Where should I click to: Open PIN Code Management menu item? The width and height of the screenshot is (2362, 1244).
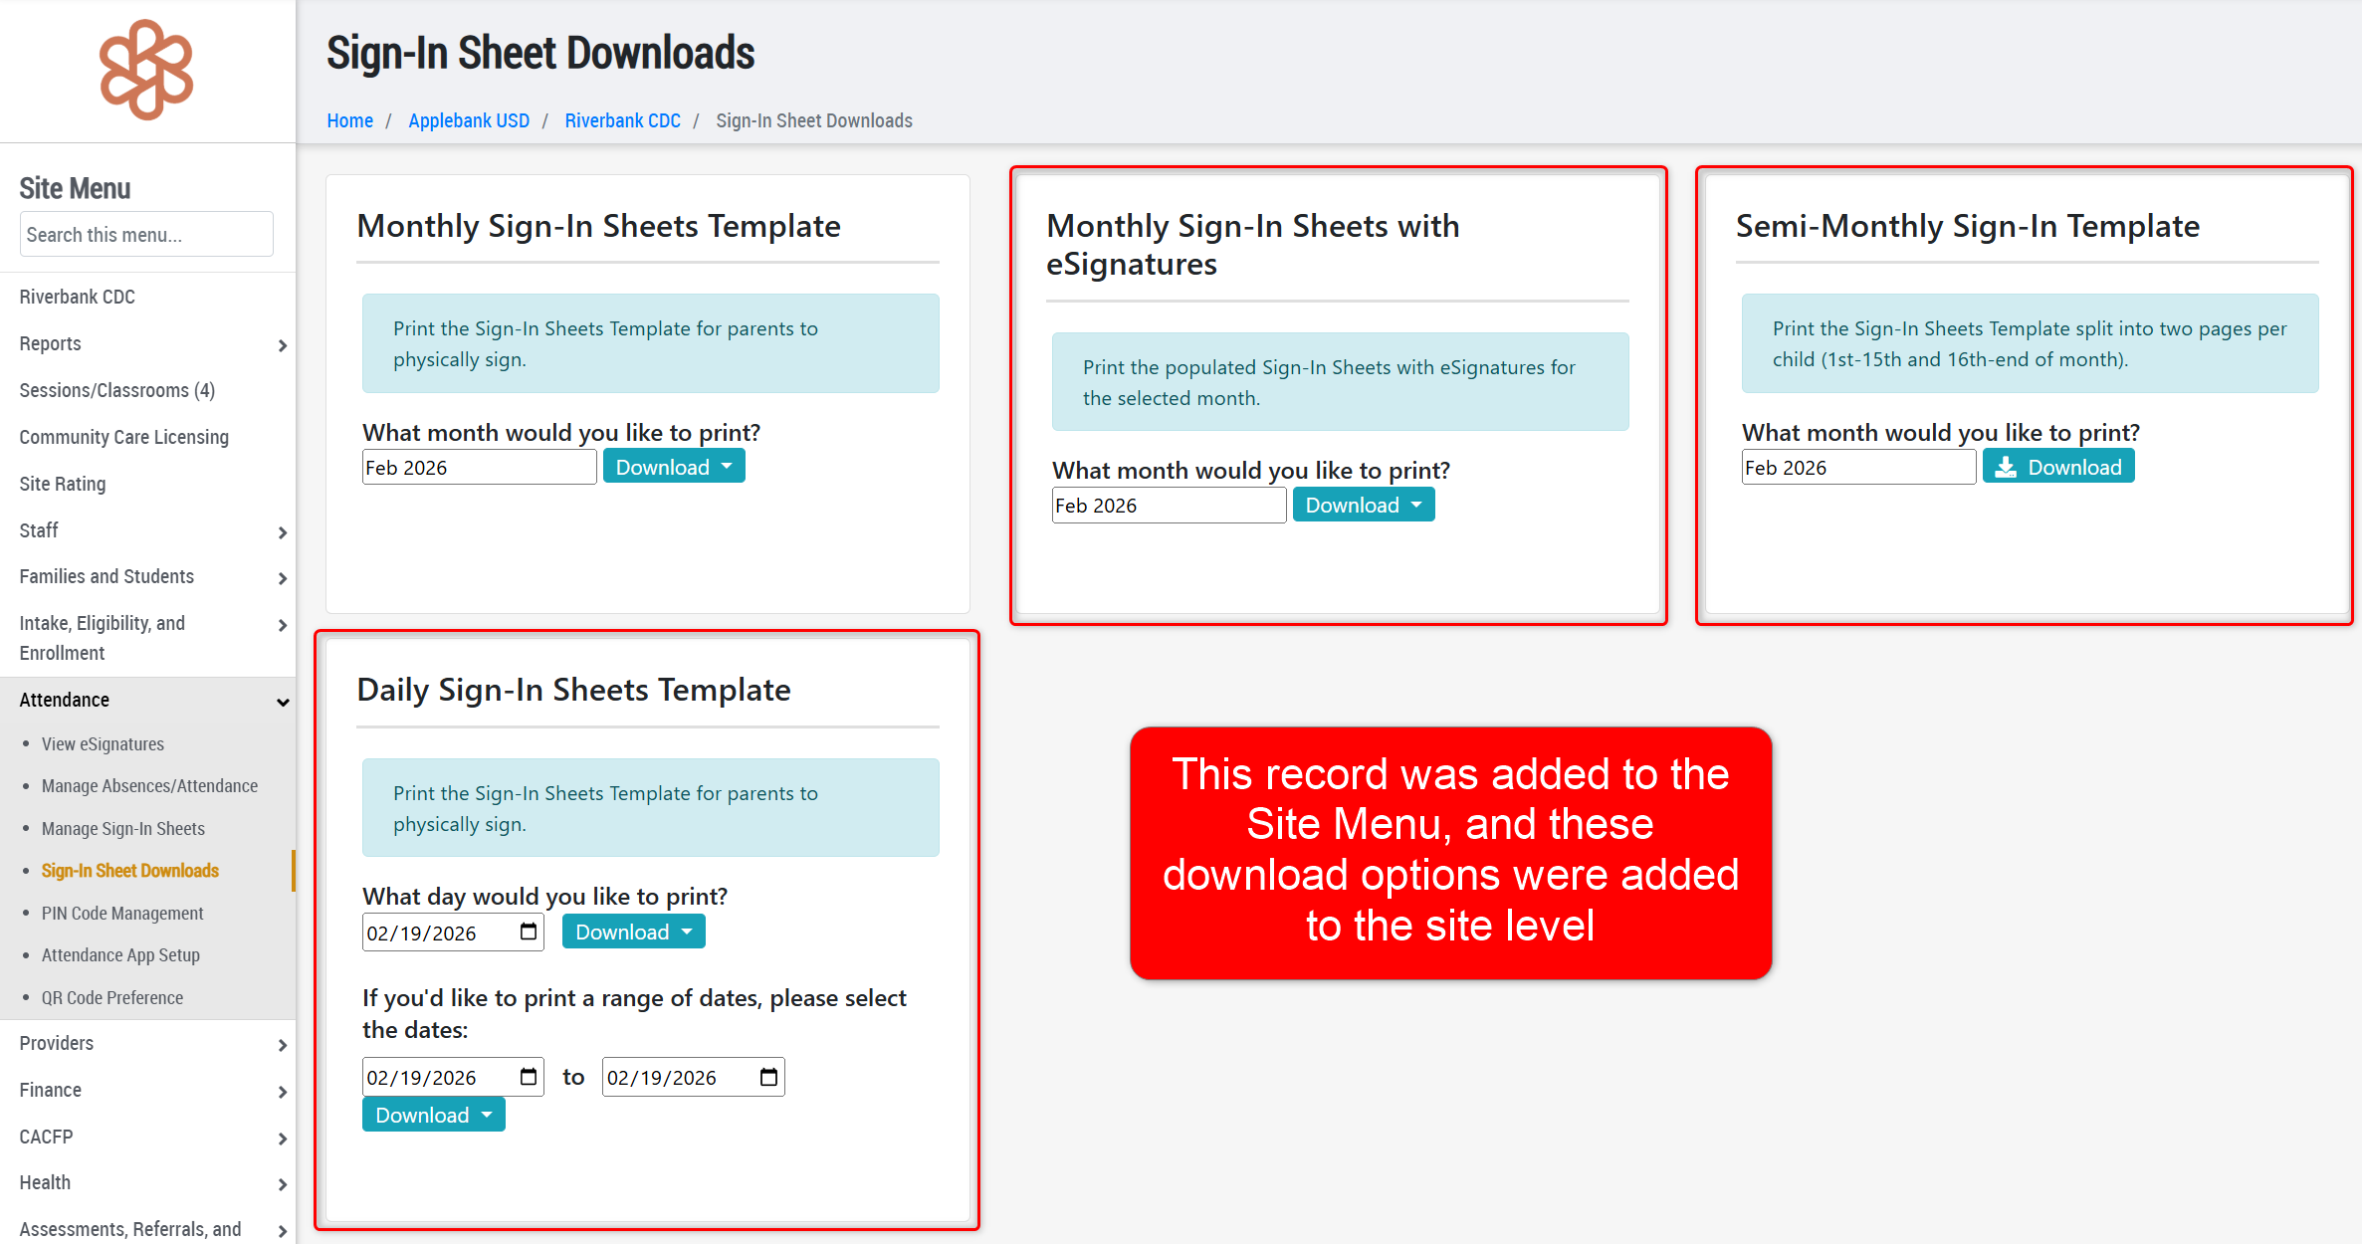[122, 913]
